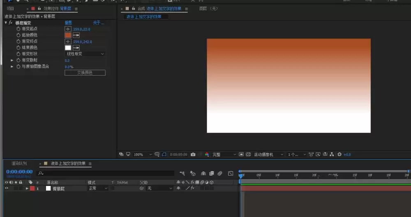
Task: Switch to the 渲染队列 tab
Action: click(x=19, y=163)
